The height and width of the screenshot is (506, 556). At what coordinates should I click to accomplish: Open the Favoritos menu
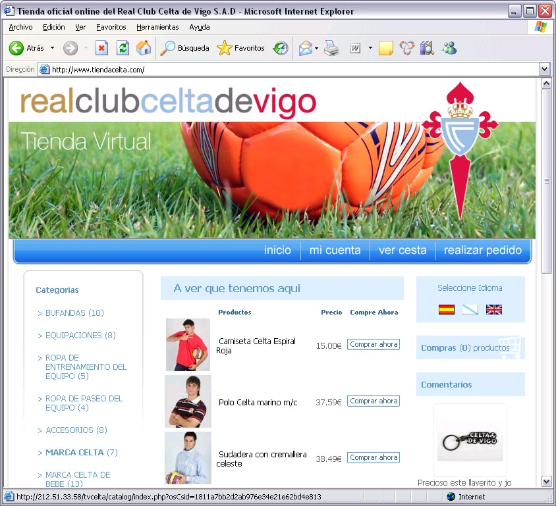tap(111, 27)
